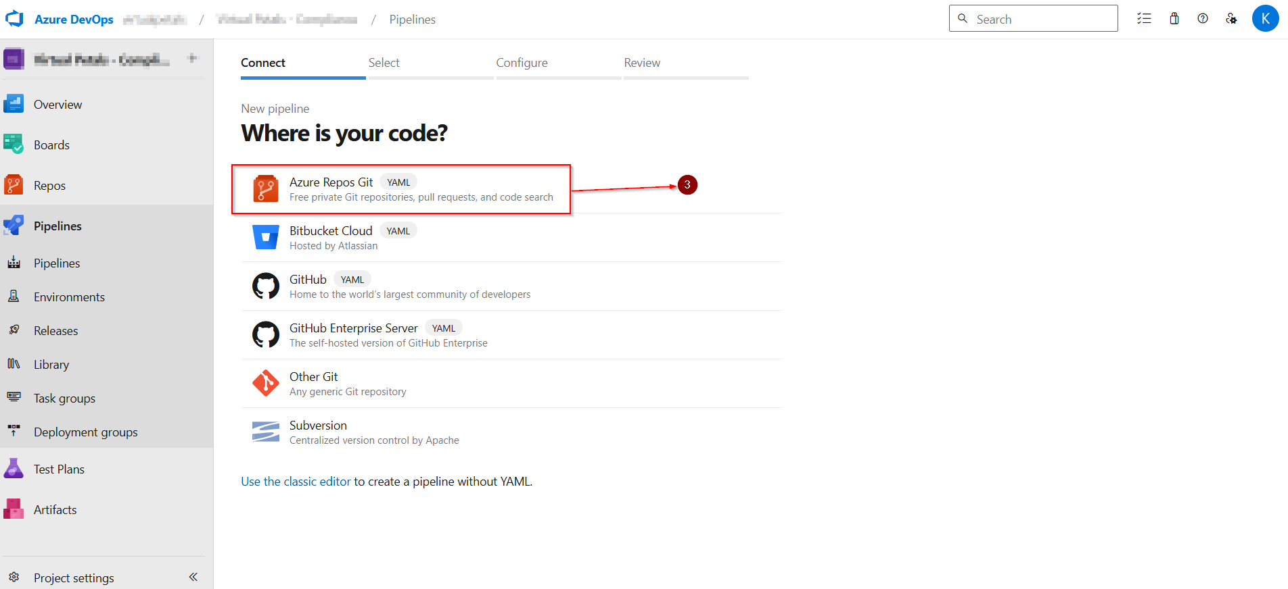The width and height of the screenshot is (1288, 589).
Task: Open the Overview icon in sidebar
Action: [x=14, y=104]
